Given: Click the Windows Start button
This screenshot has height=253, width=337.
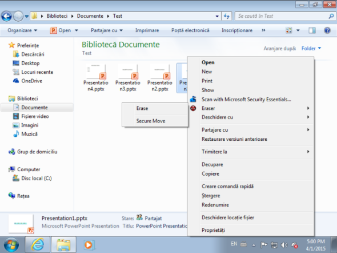Looking at the screenshot, I should (x=11, y=245).
